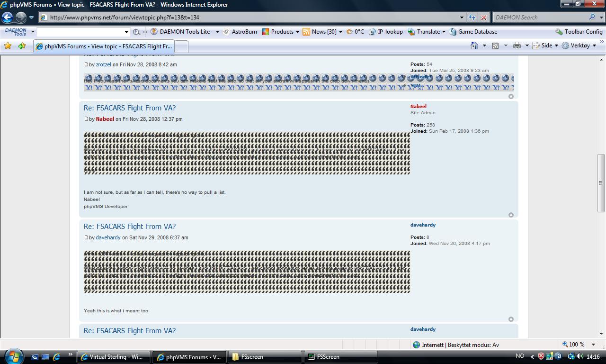Screen dimensions: 606x364
Task: Open the Re: FSACARS title above davehardy's 6:37 post
Action: [x=130, y=227]
